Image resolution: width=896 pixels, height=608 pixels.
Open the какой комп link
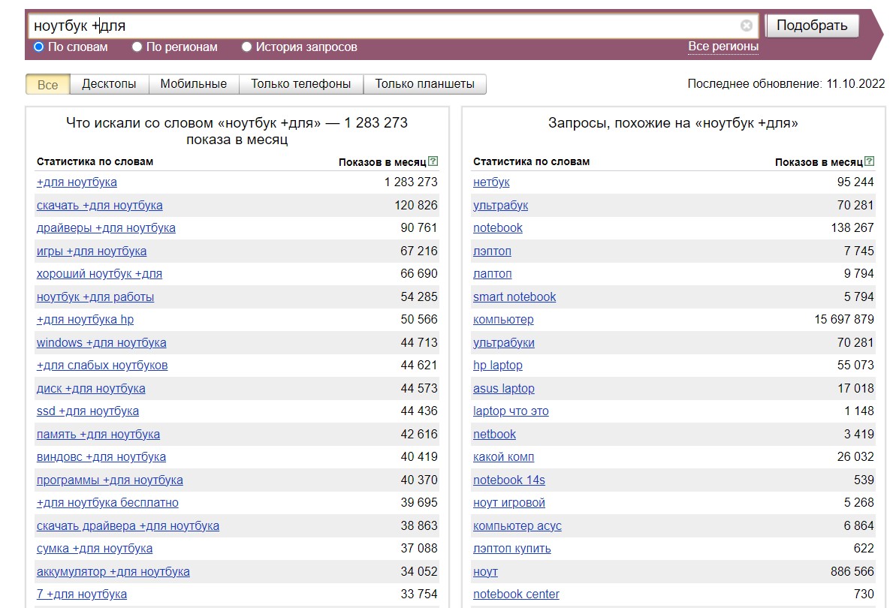503,457
